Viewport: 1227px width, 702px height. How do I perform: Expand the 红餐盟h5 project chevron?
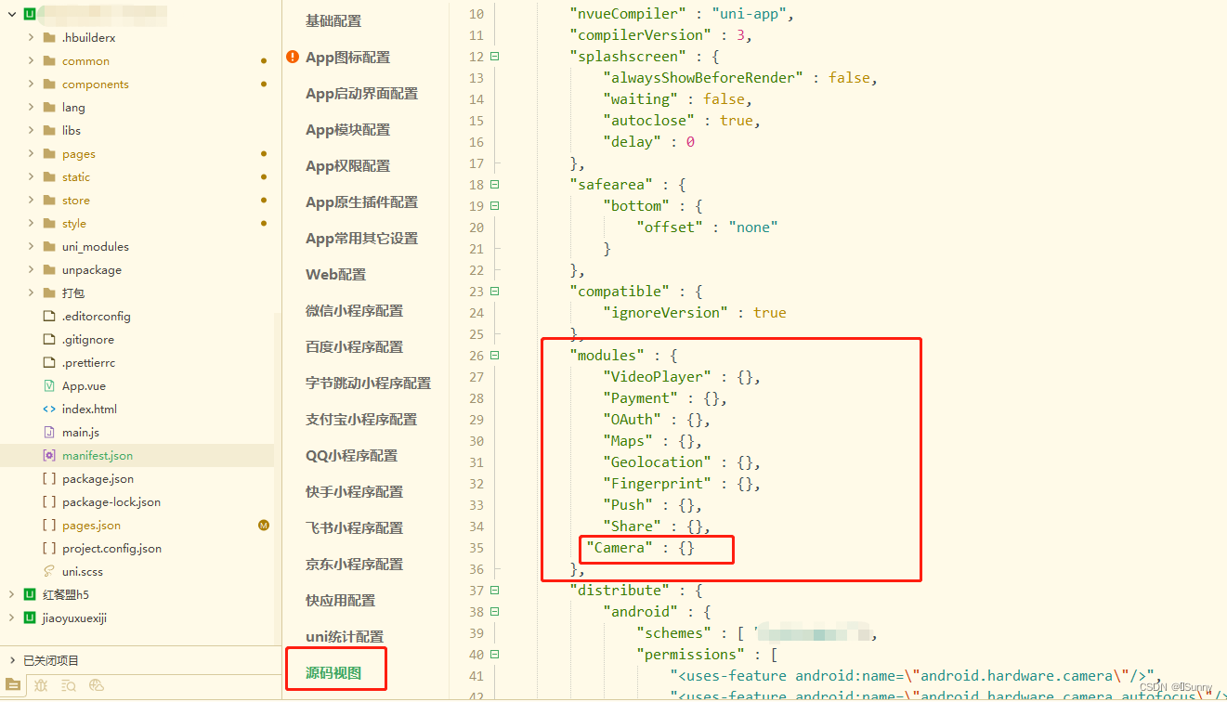coord(12,594)
